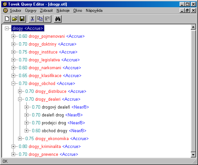Viewport: 198px width, 165px height.
Task: Click the scrollbar down arrow
Action: (193, 155)
